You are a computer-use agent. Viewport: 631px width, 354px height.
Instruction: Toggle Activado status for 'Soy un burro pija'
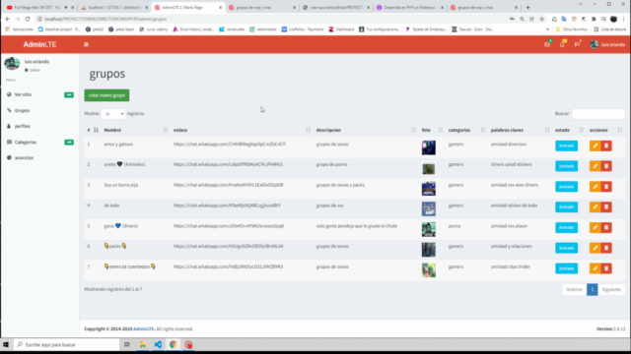566,187
